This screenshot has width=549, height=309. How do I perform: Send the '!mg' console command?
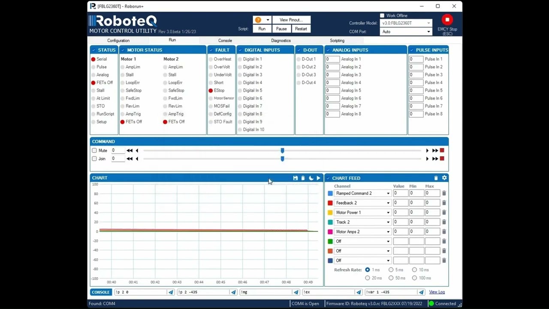coord(296,292)
